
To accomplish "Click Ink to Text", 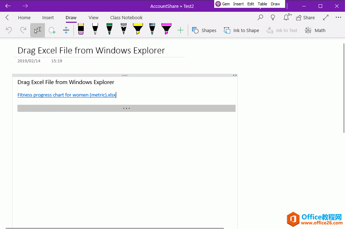I will 282,30.
